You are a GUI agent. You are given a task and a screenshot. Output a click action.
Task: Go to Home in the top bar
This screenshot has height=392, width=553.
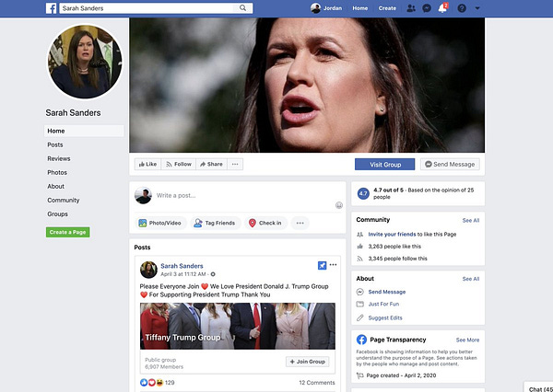click(x=359, y=8)
